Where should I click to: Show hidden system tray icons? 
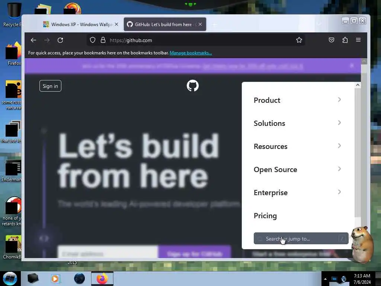tap(325, 279)
